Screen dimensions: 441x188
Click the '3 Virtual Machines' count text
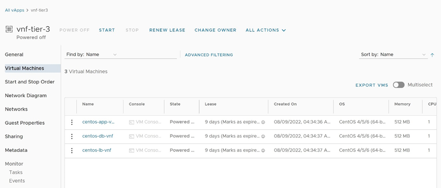click(86, 72)
